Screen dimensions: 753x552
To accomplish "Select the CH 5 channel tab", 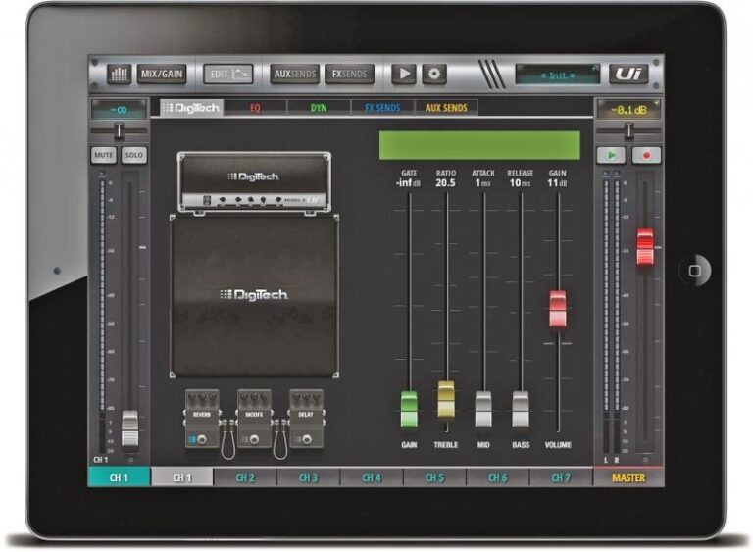I will [x=434, y=477].
